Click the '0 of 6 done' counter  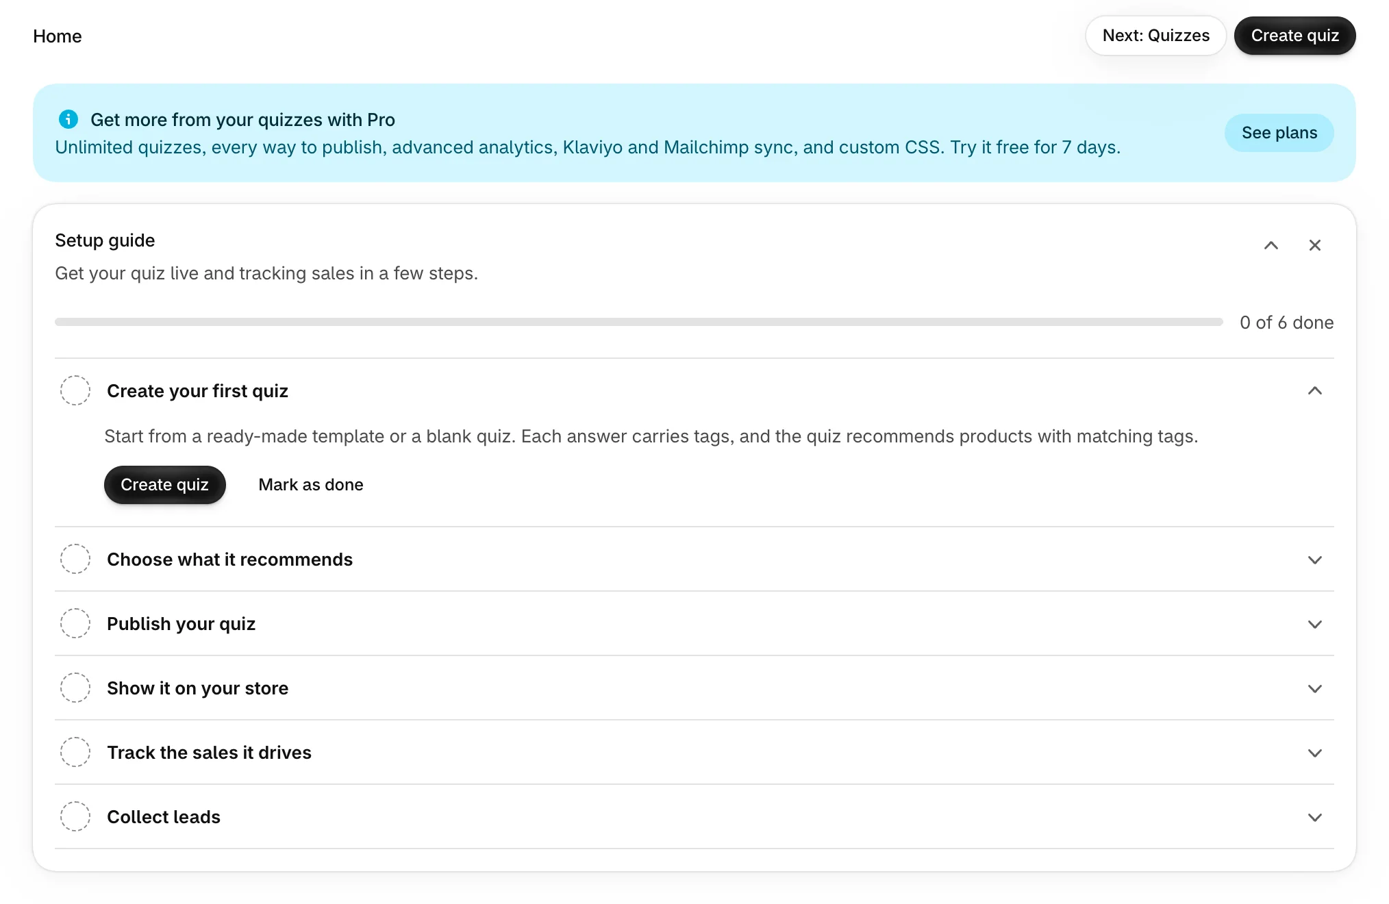[1286, 323]
